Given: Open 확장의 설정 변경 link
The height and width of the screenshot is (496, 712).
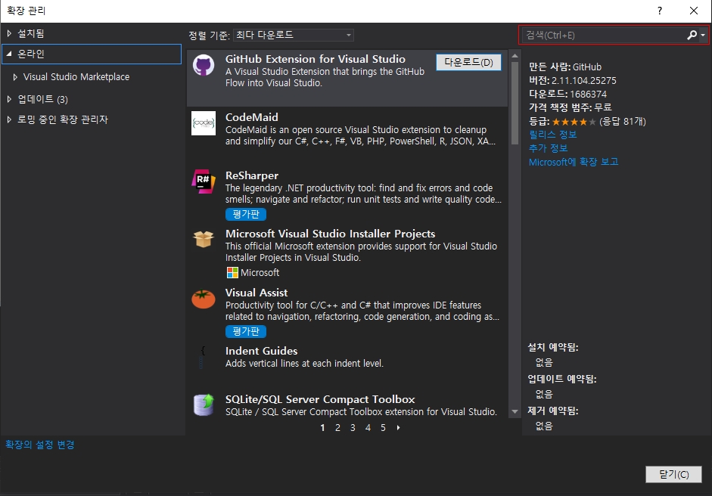Looking at the screenshot, I should coord(40,445).
